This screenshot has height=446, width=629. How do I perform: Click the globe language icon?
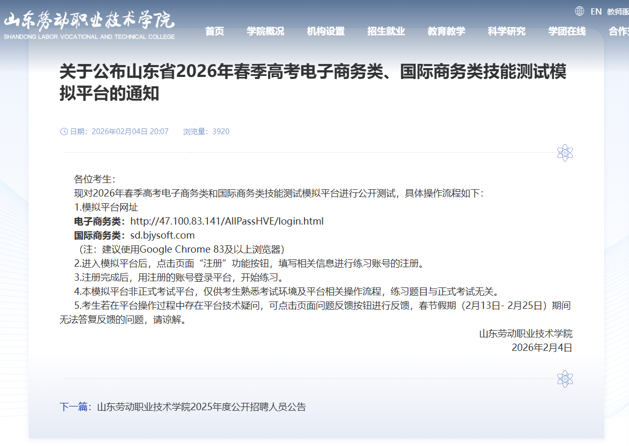(x=580, y=11)
